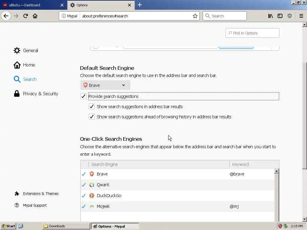Open the uBlock shield toolbar icon
This screenshot has width=307, height=230.
click(x=290, y=16)
